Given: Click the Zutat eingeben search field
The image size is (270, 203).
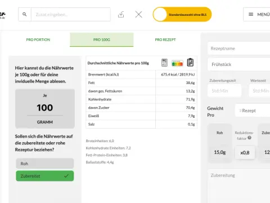Looking at the screenshot, I should tap(71, 14).
